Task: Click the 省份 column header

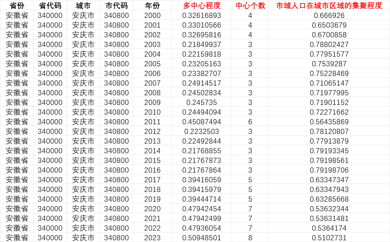Action: click(17, 6)
